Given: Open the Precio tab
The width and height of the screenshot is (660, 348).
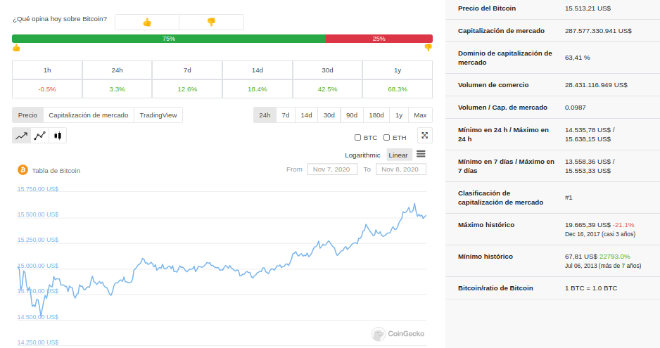Looking at the screenshot, I should click(27, 115).
